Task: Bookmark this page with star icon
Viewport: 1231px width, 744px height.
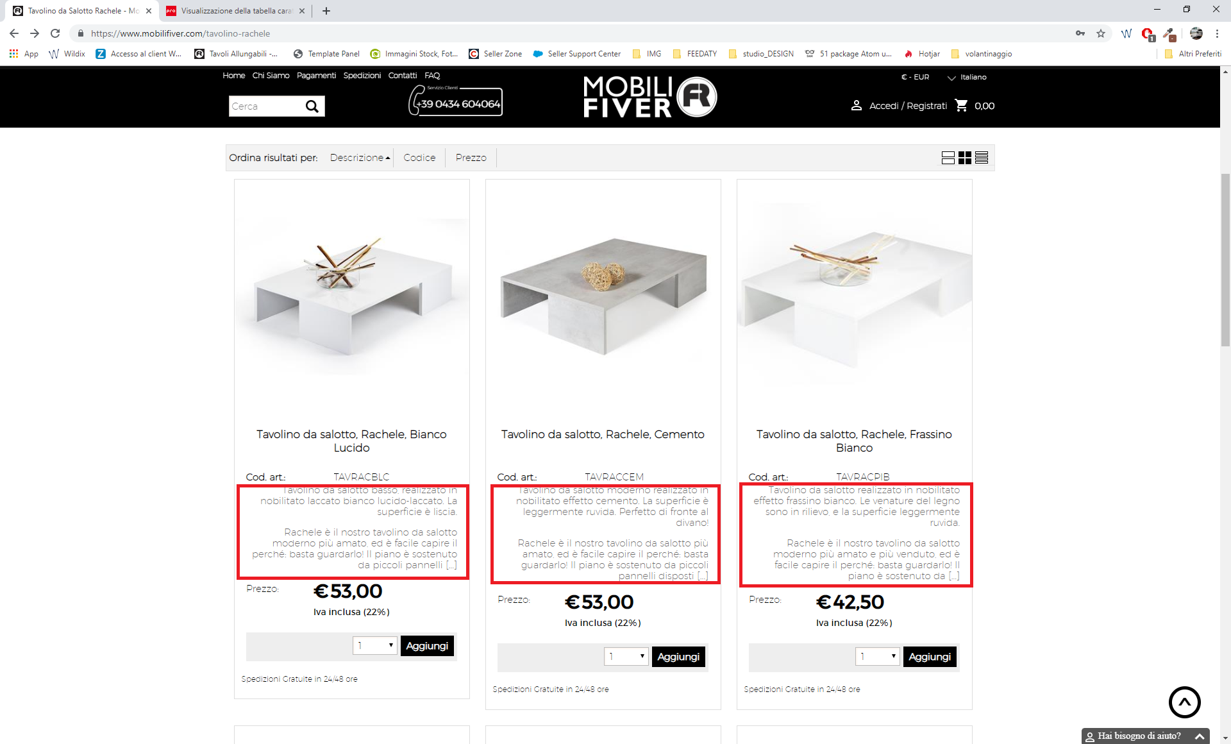Action: tap(1101, 33)
